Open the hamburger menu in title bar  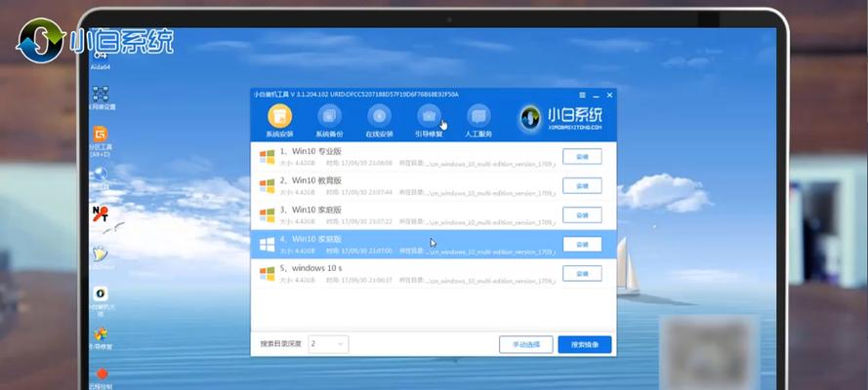click(x=582, y=95)
